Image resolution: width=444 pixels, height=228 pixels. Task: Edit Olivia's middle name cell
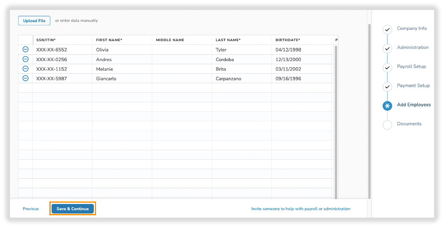181,50
